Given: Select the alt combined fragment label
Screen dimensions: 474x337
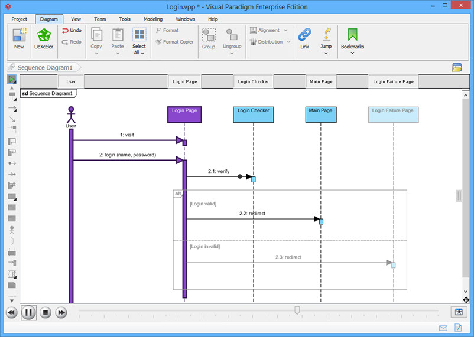Looking at the screenshot, I should click(178, 194).
